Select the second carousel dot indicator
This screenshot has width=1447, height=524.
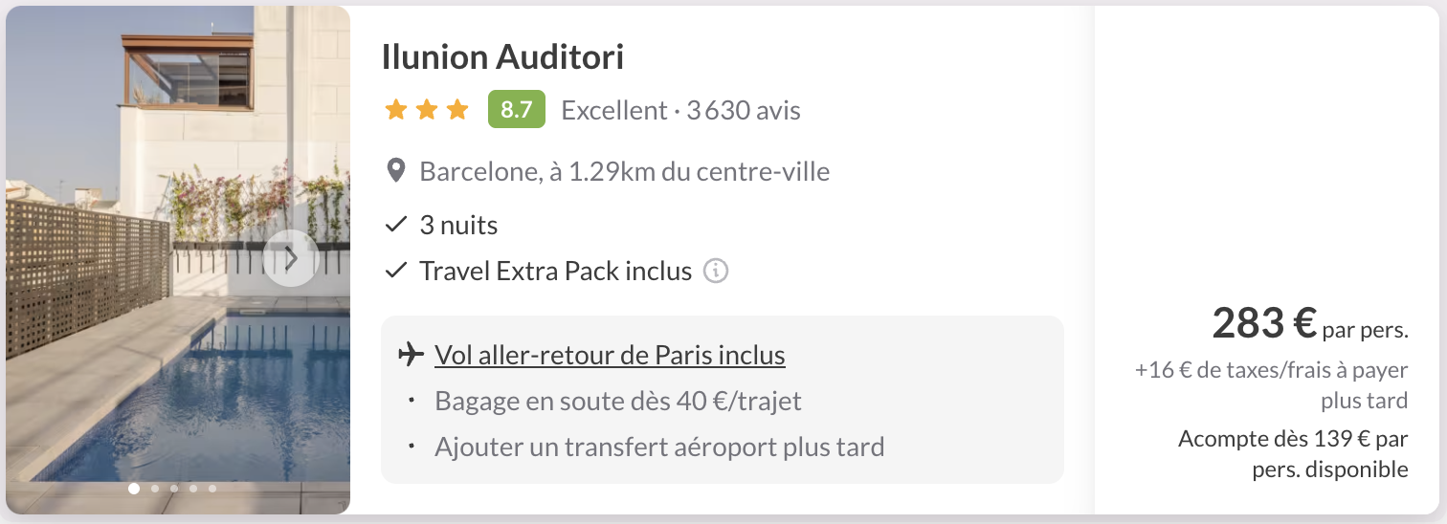pos(155,489)
